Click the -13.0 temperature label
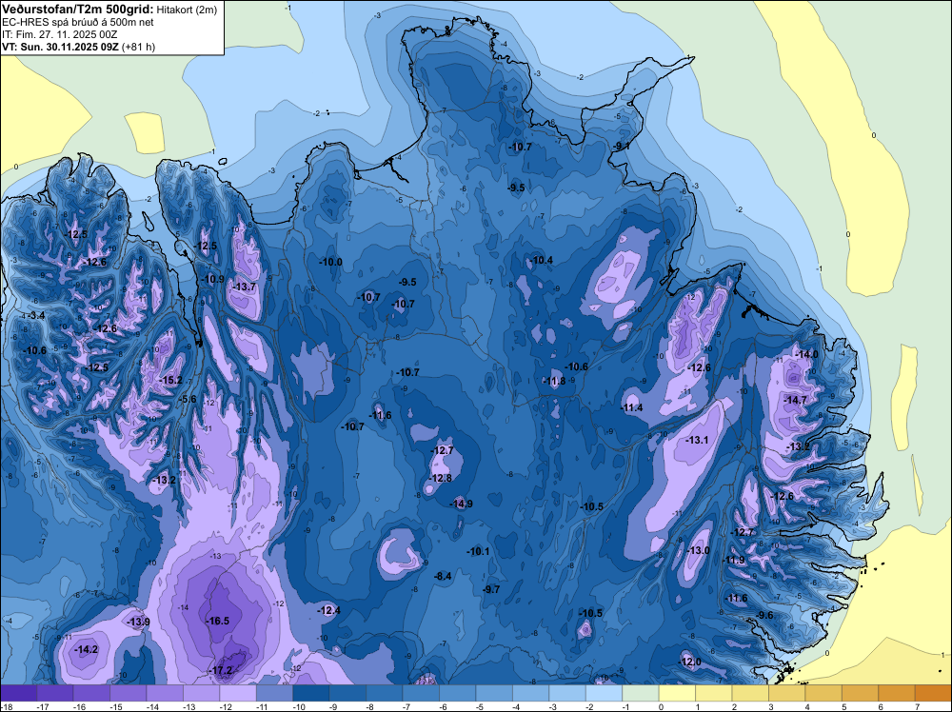Image resolution: width=952 pixels, height=712 pixels. click(698, 550)
